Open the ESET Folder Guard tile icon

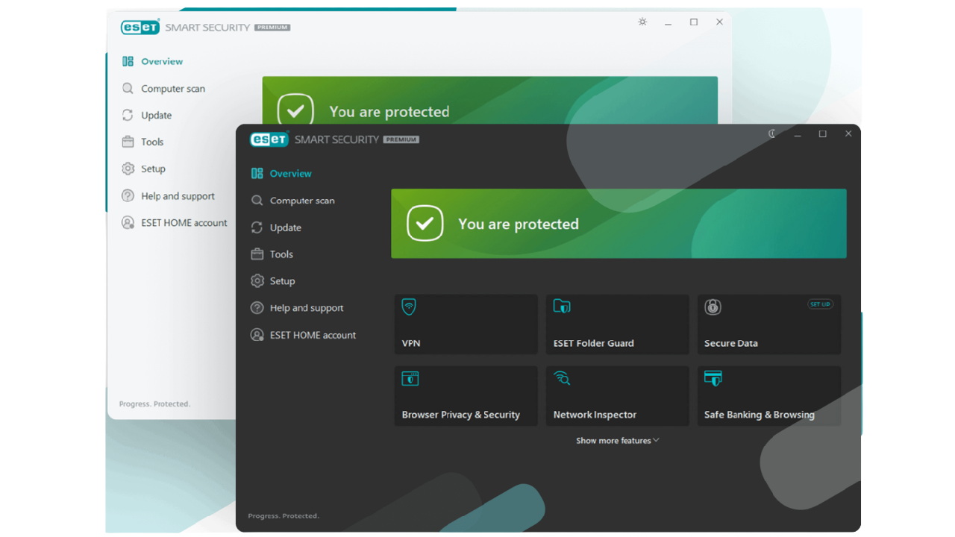pos(562,306)
